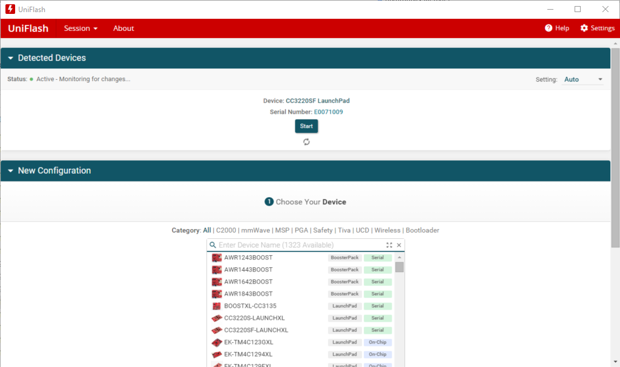This screenshot has width=620, height=367.
Task: Click the main page scroll down arrow
Action: point(615,362)
